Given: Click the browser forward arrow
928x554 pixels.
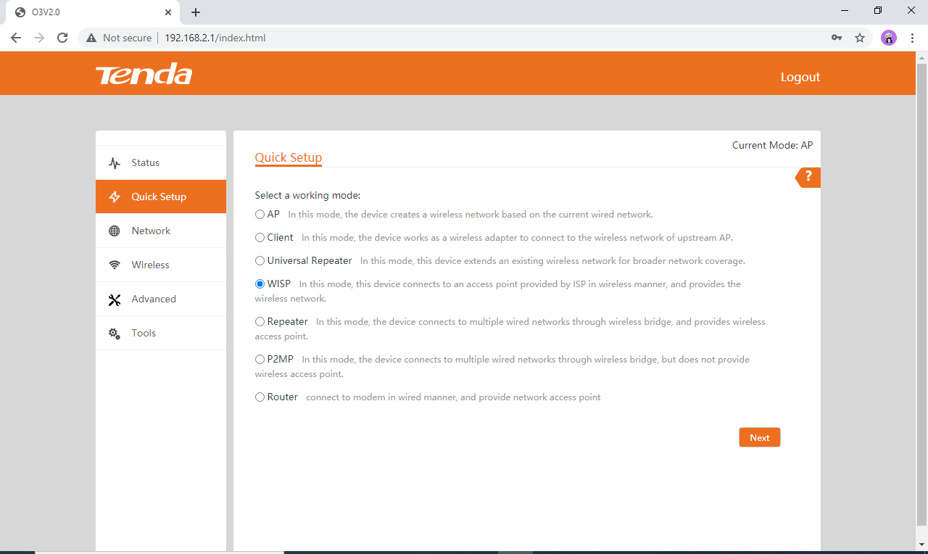Looking at the screenshot, I should coord(39,38).
